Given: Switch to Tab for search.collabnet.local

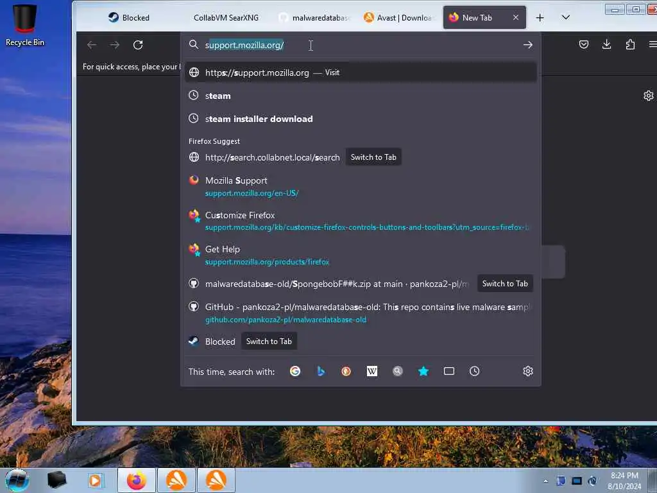Looking at the screenshot, I should (x=373, y=157).
